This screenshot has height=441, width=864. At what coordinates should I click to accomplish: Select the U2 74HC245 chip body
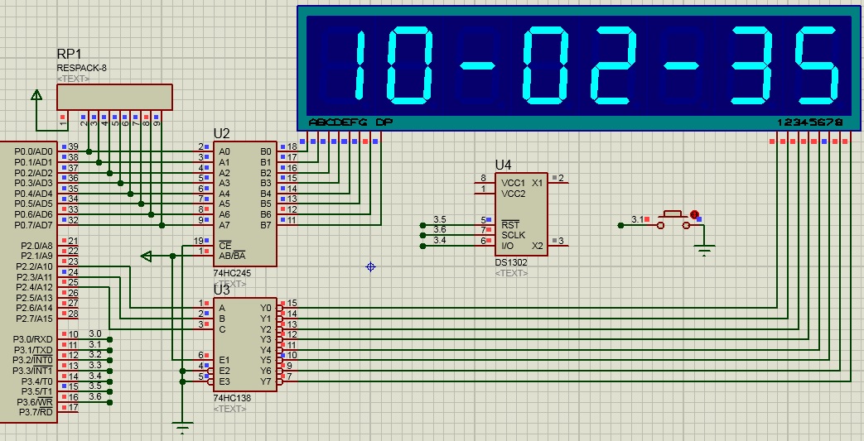pyautogui.click(x=245, y=204)
